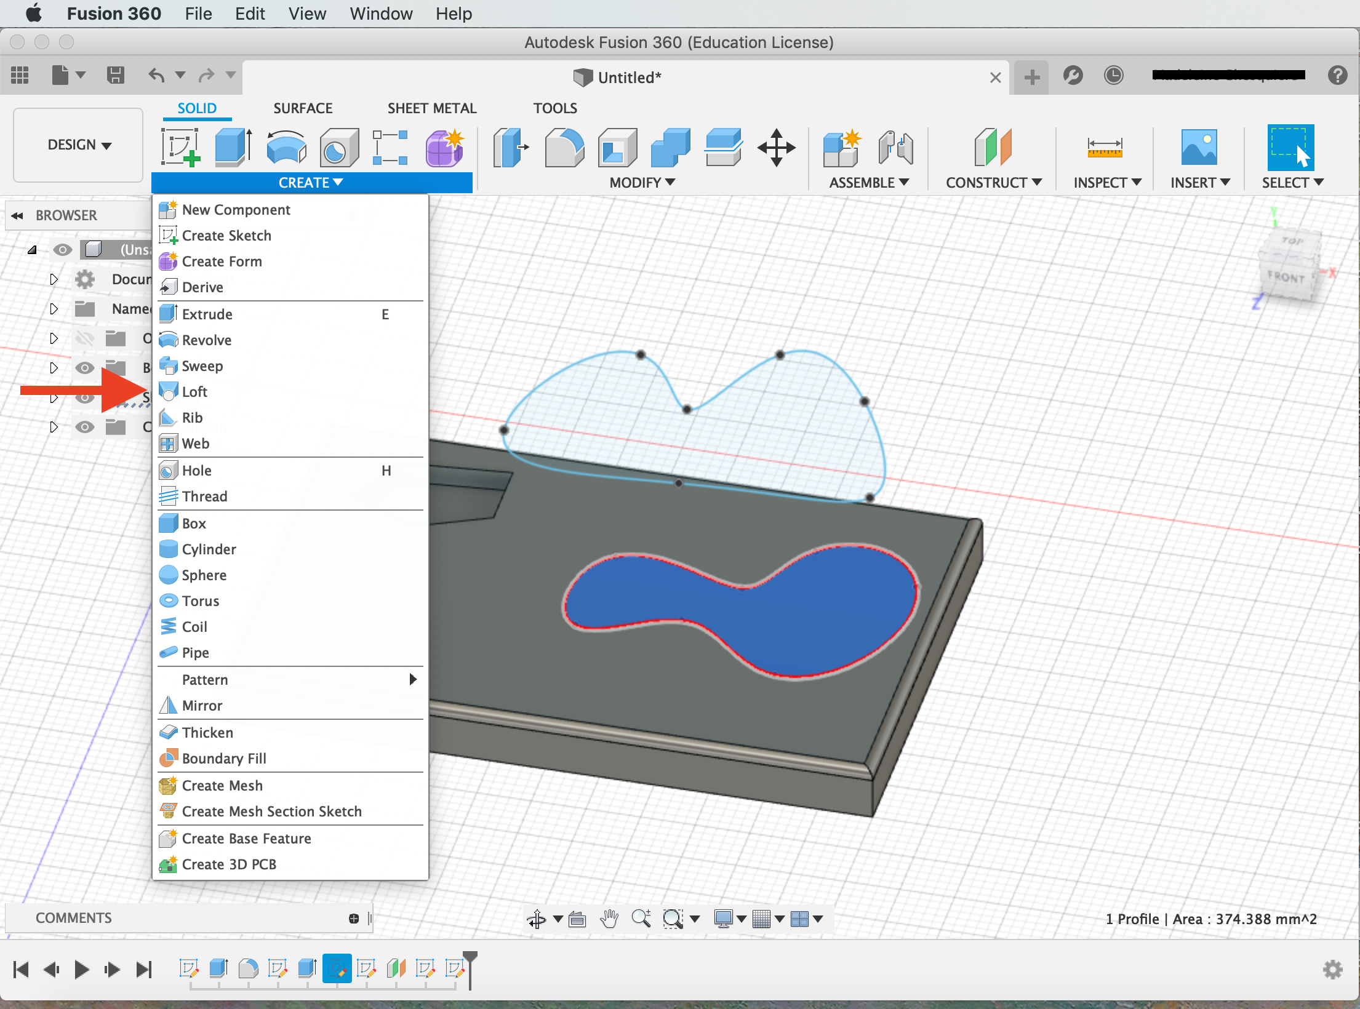Click the MODIFY dropdown button
1360x1009 pixels.
640,182
